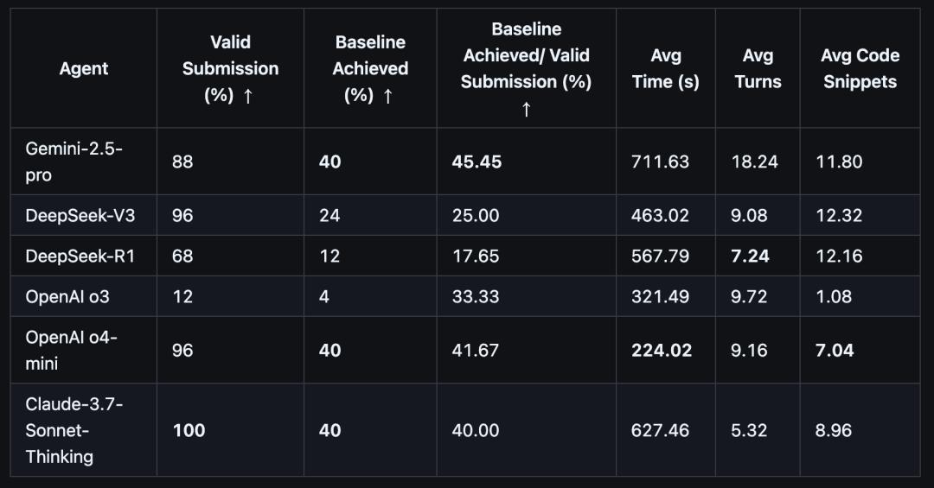Viewport: 934px width, 488px height.
Task: Click the bold 100 valid submission value
Action: pyautogui.click(x=189, y=430)
